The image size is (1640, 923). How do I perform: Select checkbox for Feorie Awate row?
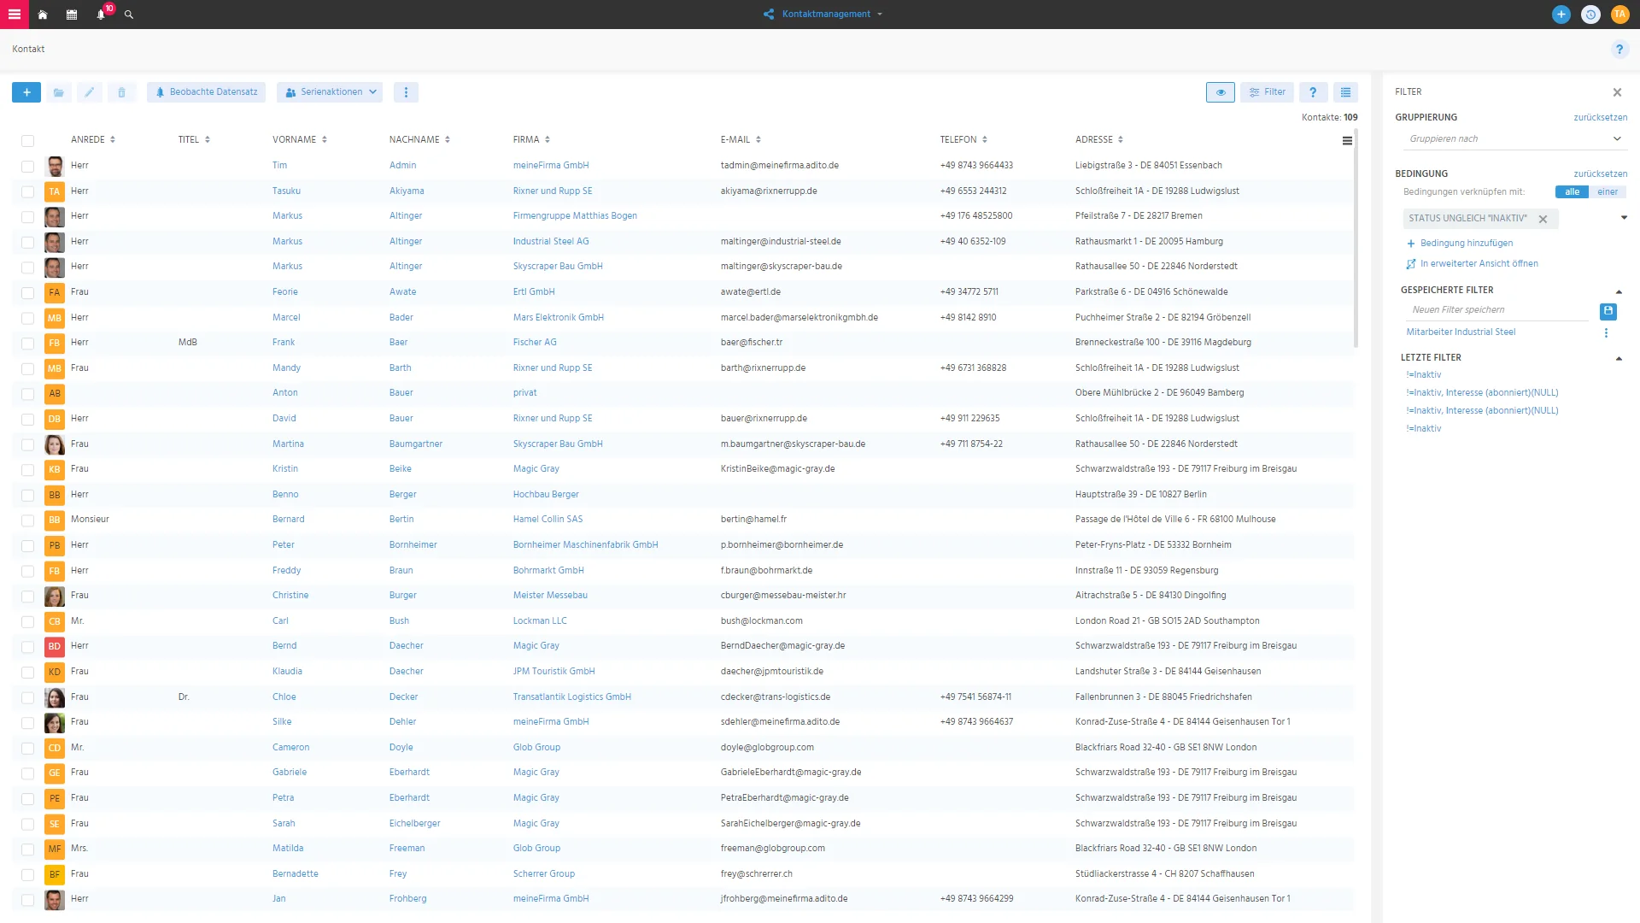click(27, 293)
